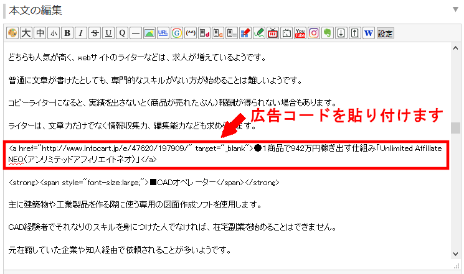Click scrollbar down arrow in editor
The image size is (464, 274).
pos(455,254)
